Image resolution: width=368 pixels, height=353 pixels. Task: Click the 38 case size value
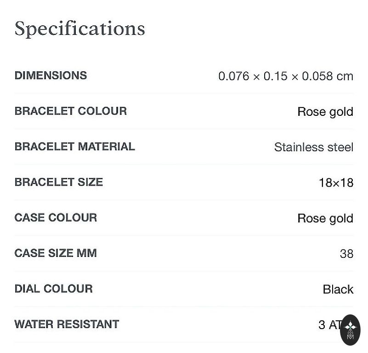(346, 254)
